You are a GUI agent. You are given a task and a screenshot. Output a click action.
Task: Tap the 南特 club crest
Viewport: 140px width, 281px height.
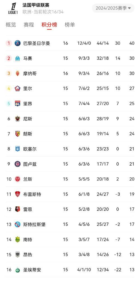coord(18,239)
